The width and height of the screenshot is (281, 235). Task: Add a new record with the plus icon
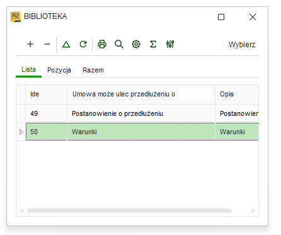pyautogui.click(x=30, y=44)
